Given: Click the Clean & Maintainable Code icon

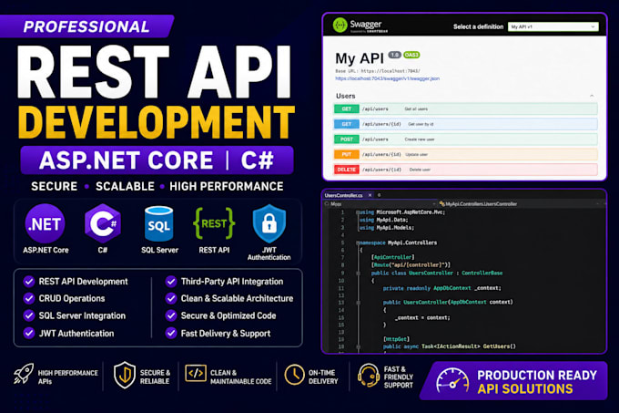Looking at the screenshot, I should [196, 373].
